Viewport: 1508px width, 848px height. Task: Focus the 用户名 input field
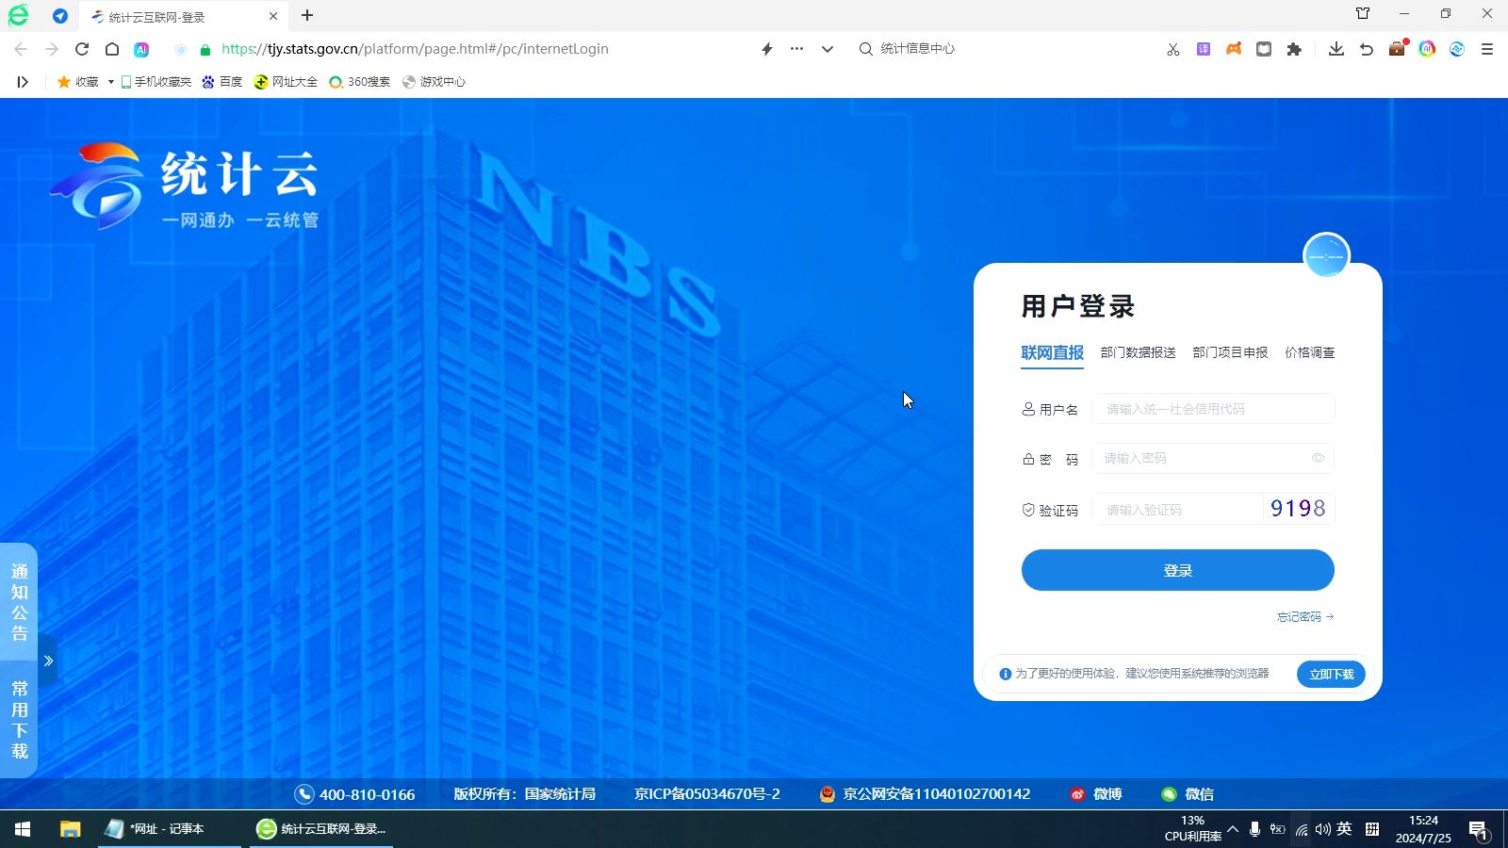coord(1213,409)
